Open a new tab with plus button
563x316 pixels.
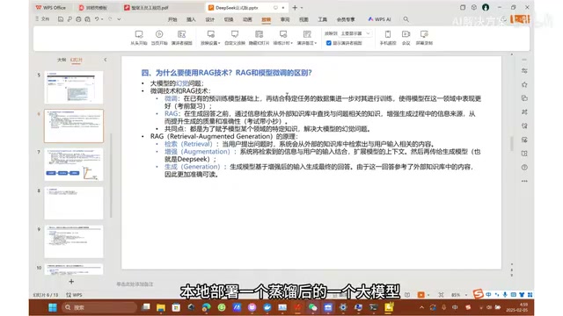(295, 7)
